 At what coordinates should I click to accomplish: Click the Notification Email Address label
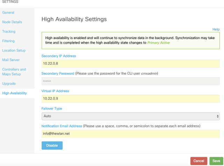(62, 126)
